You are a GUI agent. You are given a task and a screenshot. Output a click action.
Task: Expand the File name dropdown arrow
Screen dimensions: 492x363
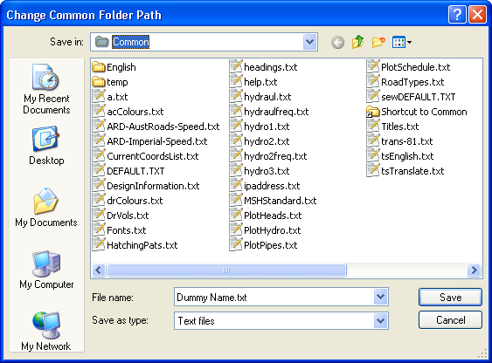click(x=381, y=297)
